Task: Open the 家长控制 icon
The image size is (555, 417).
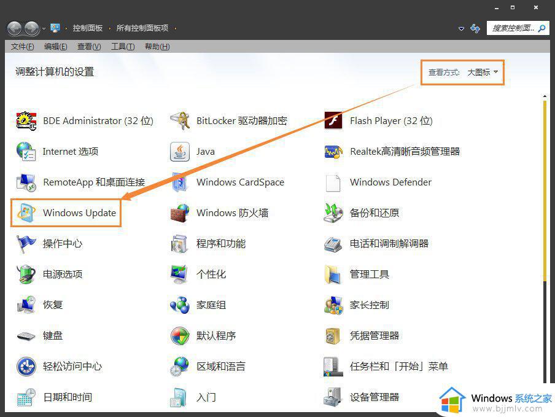Action: 333,305
